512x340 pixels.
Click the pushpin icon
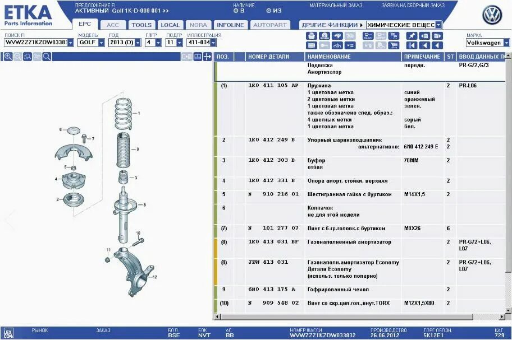(412, 36)
